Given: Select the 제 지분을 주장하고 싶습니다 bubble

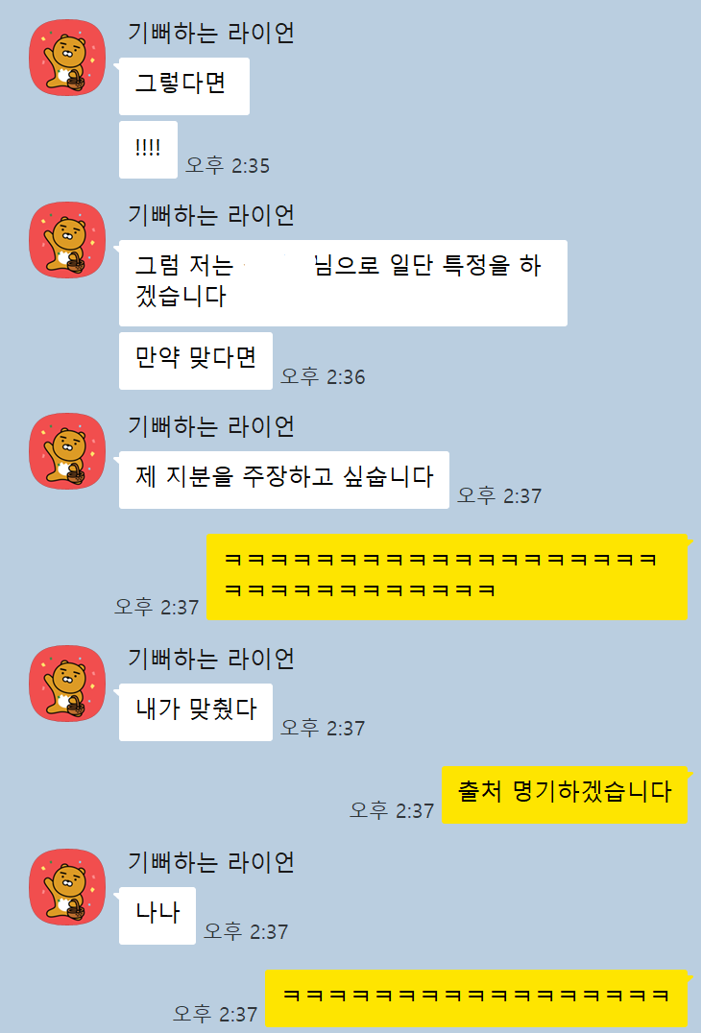Looking at the screenshot, I should 284,480.
